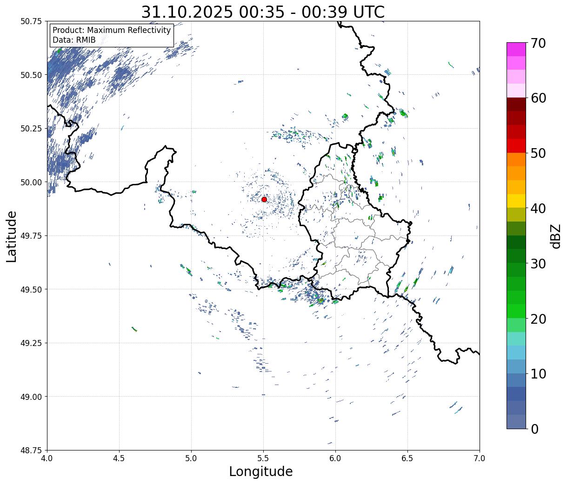Click the 'Longitude' axis label

pyautogui.click(x=261, y=471)
